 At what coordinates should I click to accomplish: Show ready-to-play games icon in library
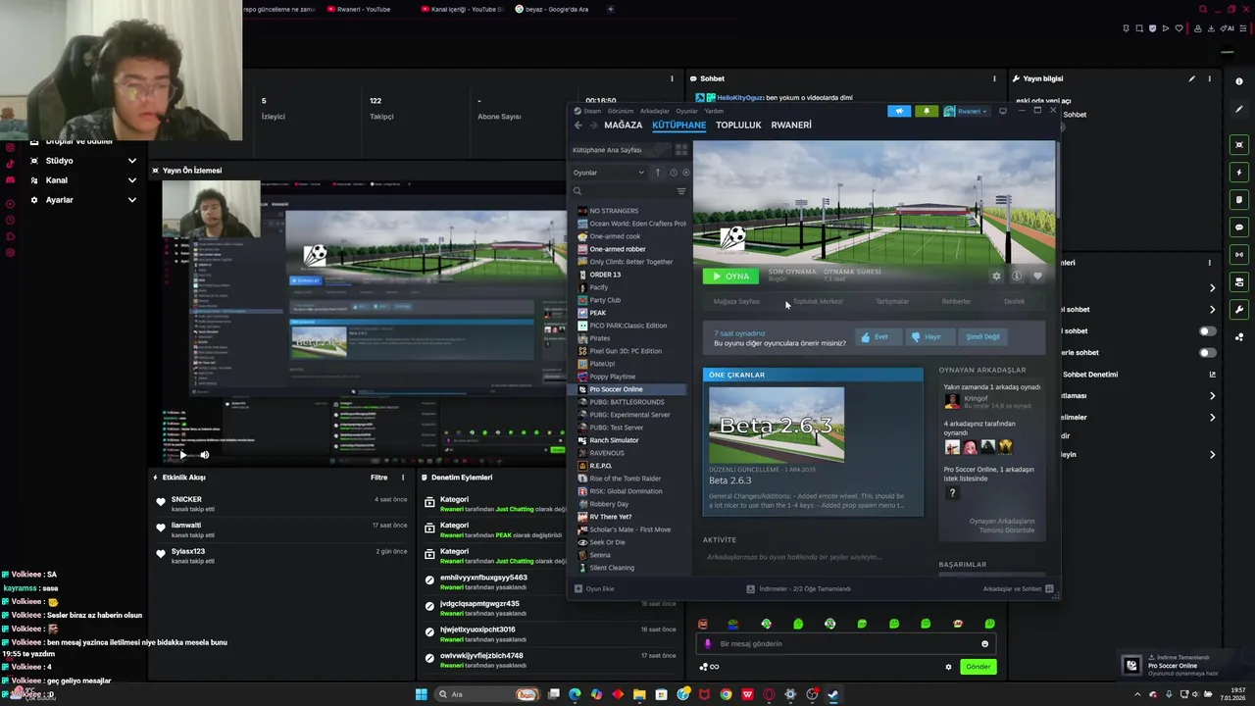click(x=685, y=173)
